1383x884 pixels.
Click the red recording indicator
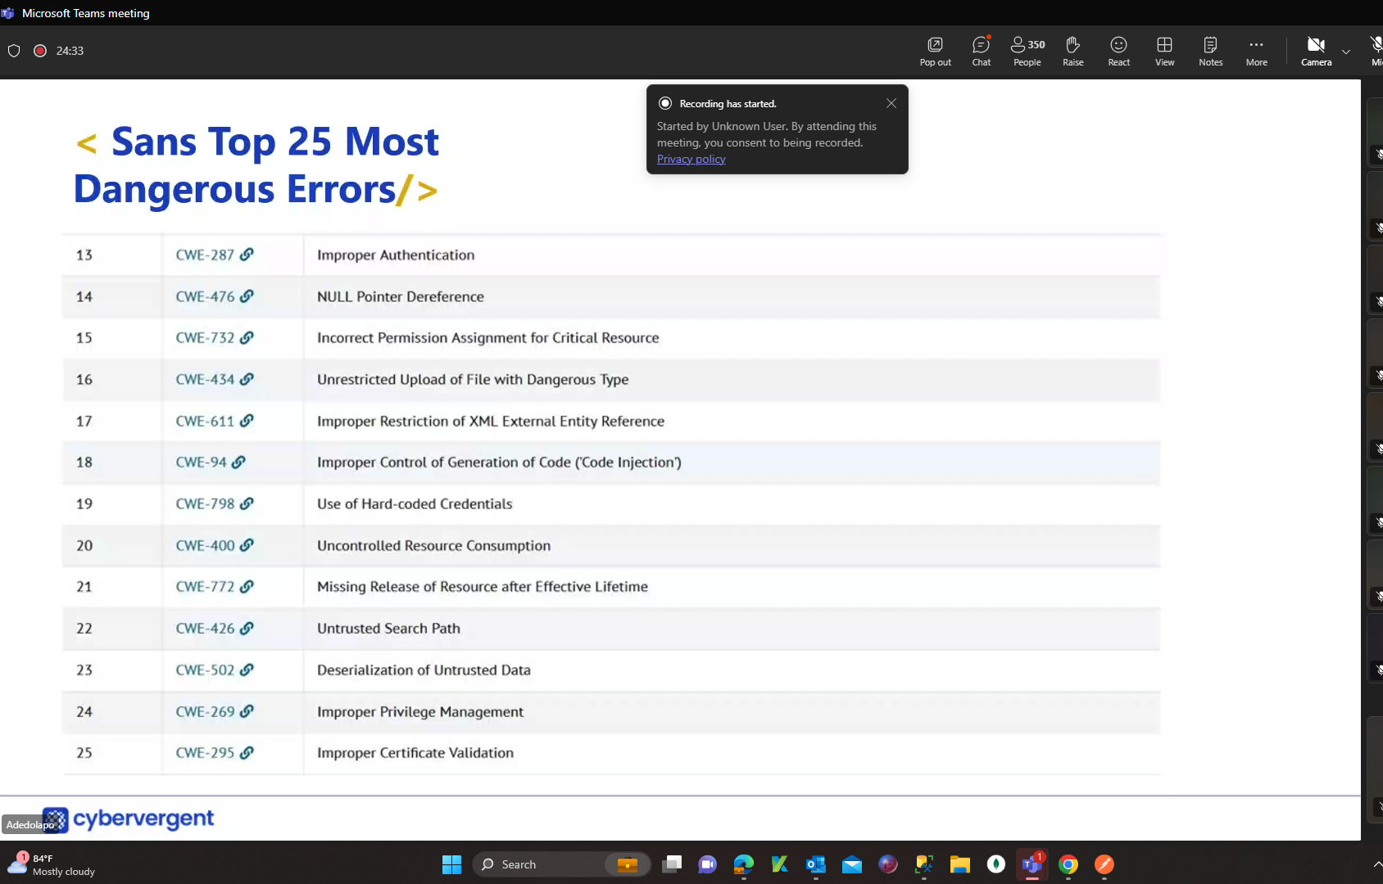(x=39, y=51)
